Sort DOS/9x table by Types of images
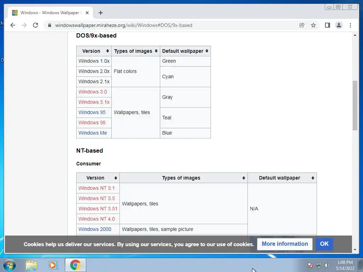Screen dimensions: 363x272 pyautogui.click(x=136, y=51)
